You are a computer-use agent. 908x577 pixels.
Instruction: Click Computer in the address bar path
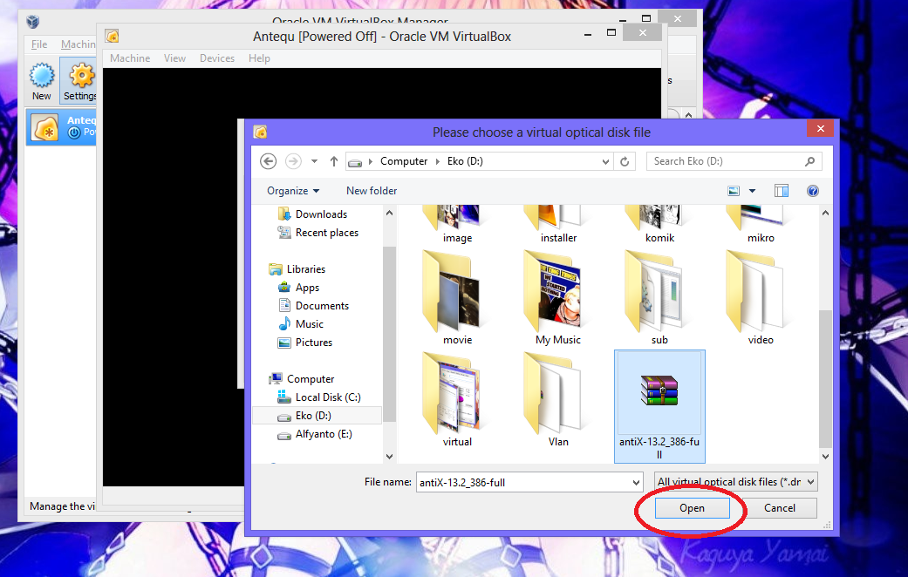pos(404,161)
